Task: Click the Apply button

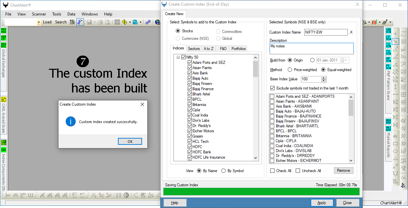Action: click(x=321, y=203)
